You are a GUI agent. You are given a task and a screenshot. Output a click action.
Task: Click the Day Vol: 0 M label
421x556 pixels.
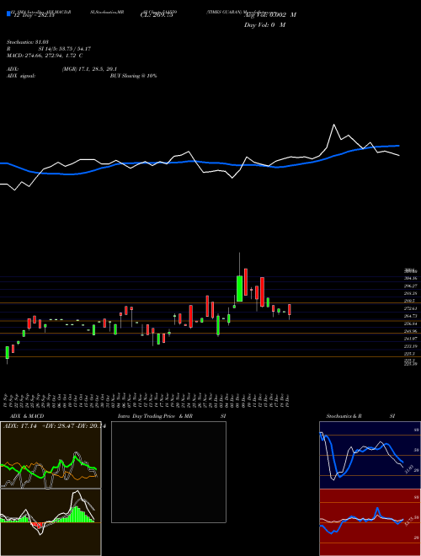click(x=264, y=25)
